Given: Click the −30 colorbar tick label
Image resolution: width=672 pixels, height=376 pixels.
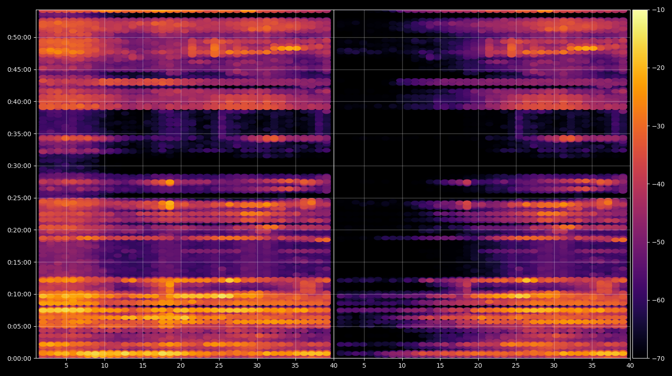Looking at the screenshot, I should [x=658, y=126].
